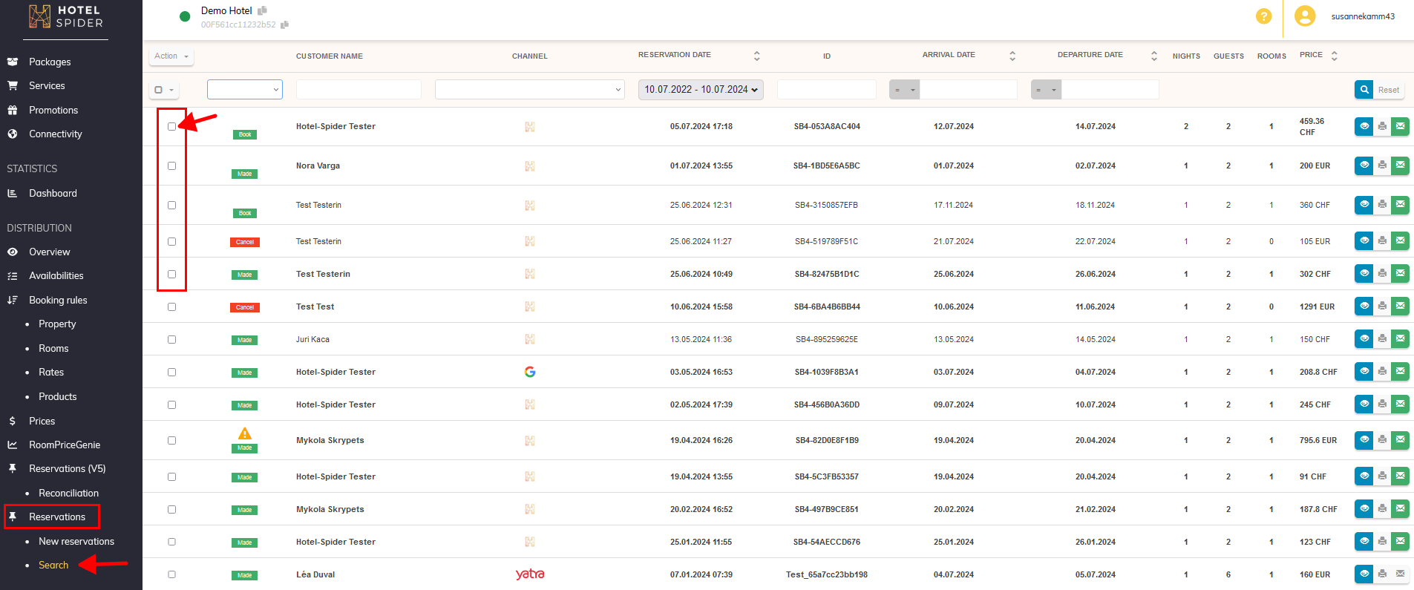Copy hotel name icon next to Demo Hotel
The width and height of the screenshot is (1414, 590).
[x=262, y=10]
